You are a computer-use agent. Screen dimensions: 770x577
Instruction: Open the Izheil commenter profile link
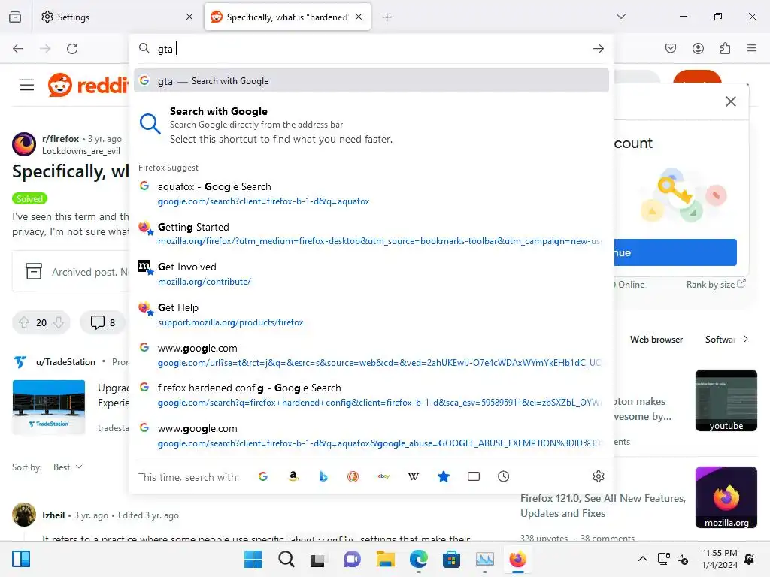click(x=53, y=515)
